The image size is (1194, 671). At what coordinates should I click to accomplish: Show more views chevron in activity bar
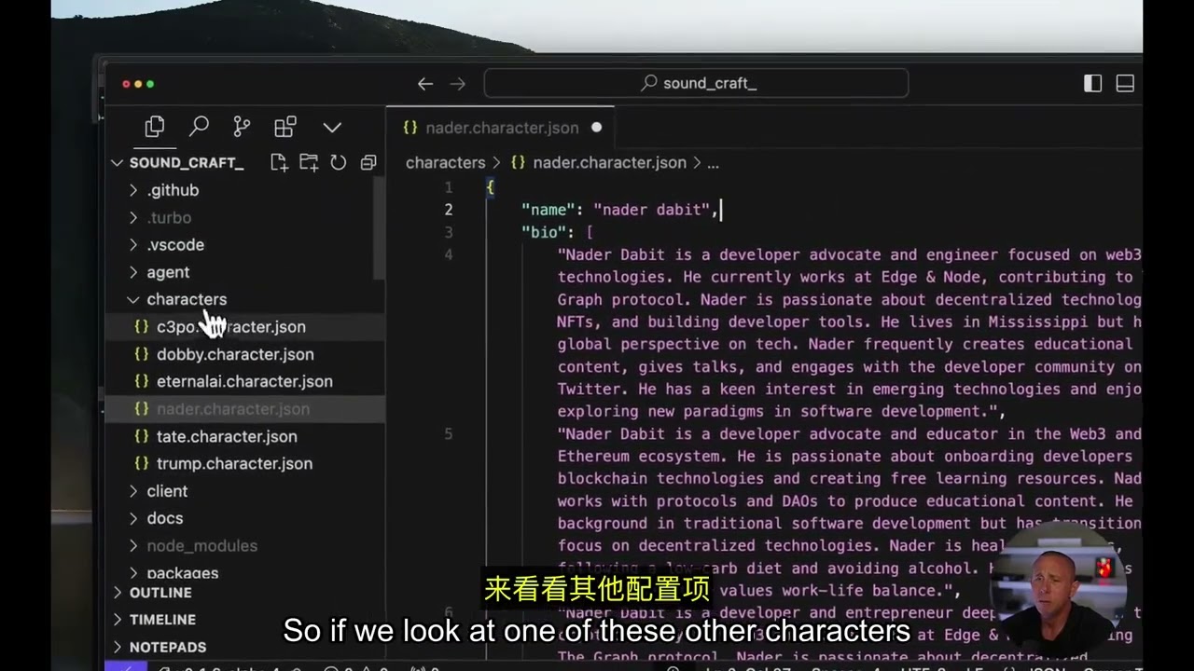coord(332,127)
